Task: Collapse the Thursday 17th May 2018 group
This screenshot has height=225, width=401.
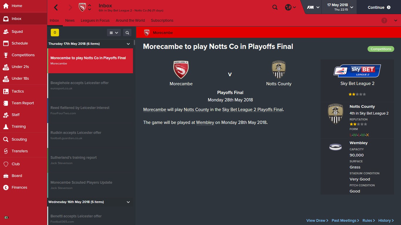Action: click(128, 44)
